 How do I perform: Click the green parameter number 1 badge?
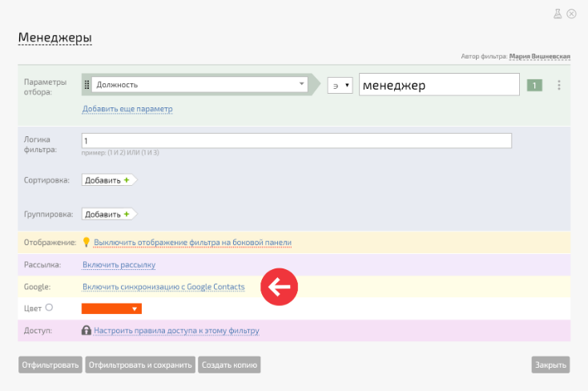534,85
